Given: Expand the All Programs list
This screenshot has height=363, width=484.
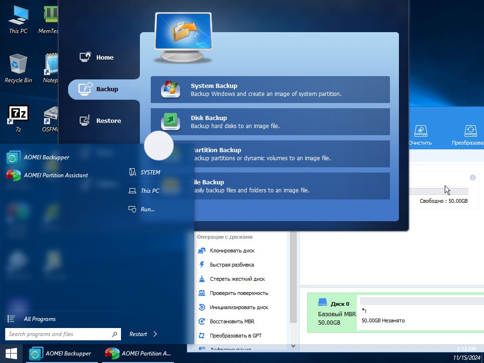Looking at the screenshot, I should click(x=40, y=319).
